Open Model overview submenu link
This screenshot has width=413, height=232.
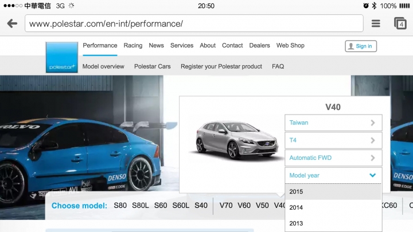pos(103,66)
